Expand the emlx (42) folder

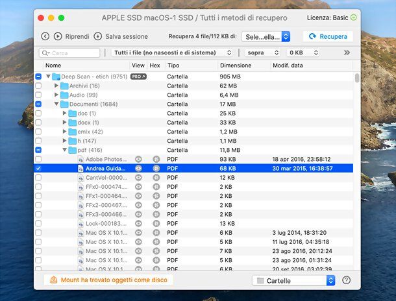coord(64,132)
